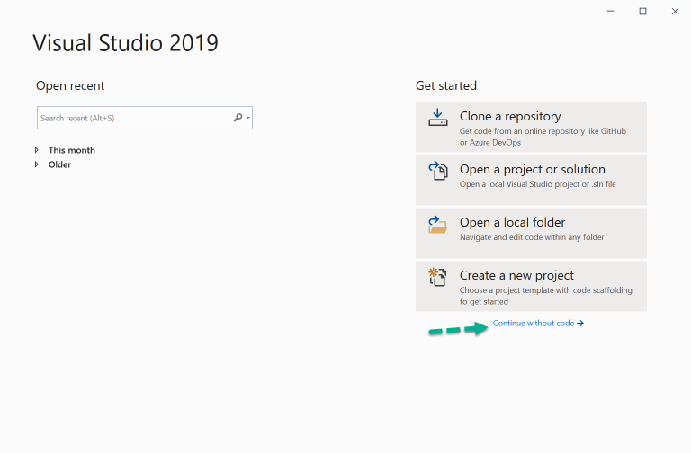Click text 'Choose a project template with code scaffolding'
691x453 pixels.
point(546,290)
